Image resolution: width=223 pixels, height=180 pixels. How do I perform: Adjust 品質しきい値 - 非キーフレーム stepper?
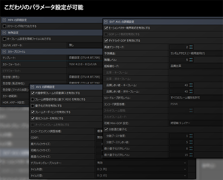[191, 91]
